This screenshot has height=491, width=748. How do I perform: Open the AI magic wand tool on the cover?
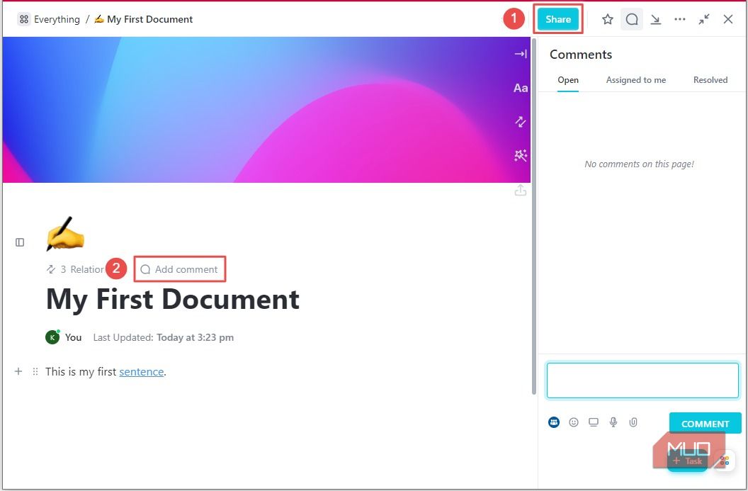tap(521, 156)
